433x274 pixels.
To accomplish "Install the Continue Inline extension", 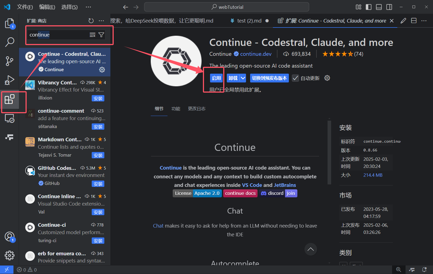I will coord(98,212).
